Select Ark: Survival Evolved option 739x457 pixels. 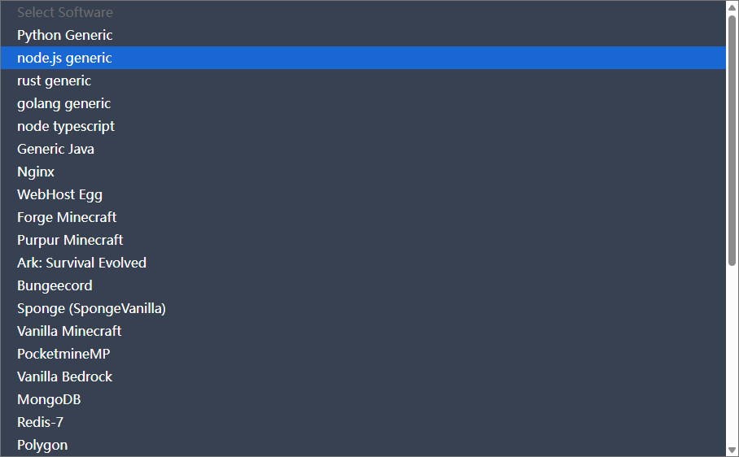coord(81,263)
